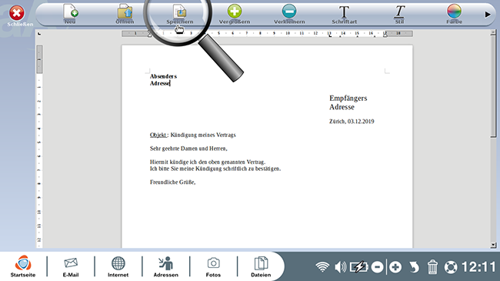Click the trash bin icon in system tray
Image resolution: width=500 pixels, height=281 pixels.
click(x=433, y=266)
